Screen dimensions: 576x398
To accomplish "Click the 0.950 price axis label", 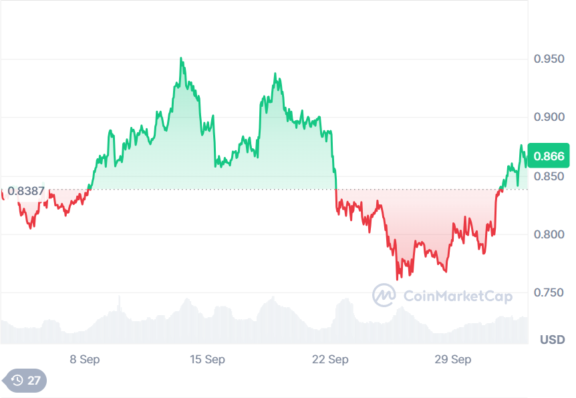I will pos(549,59).
